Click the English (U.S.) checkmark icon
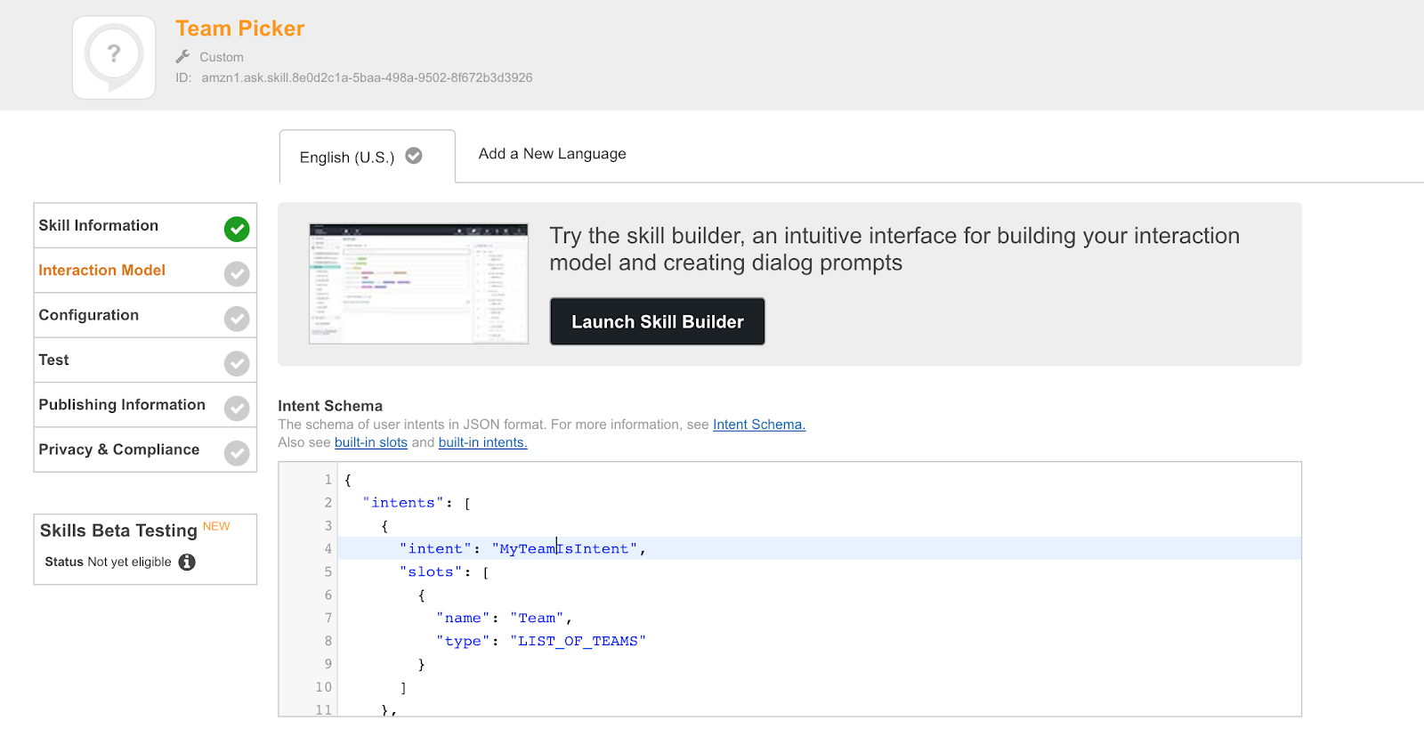The height and width of the screenshot is (753, 1424). pos(414,156)
